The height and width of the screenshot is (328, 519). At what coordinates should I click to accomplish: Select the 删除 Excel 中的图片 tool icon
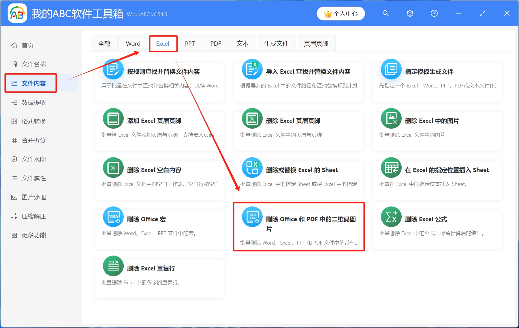click(391, 118)
